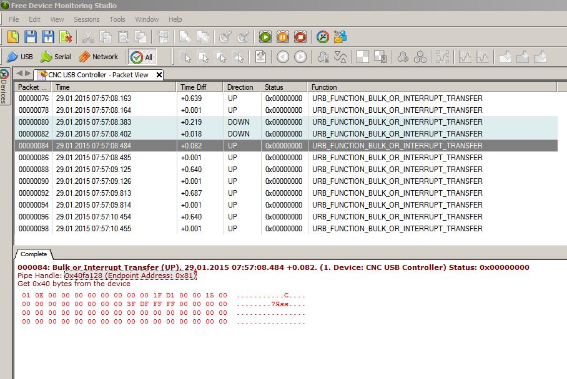Click the first Save floppy disk icon
Screen dimensions: 567x379
point(31,37)
